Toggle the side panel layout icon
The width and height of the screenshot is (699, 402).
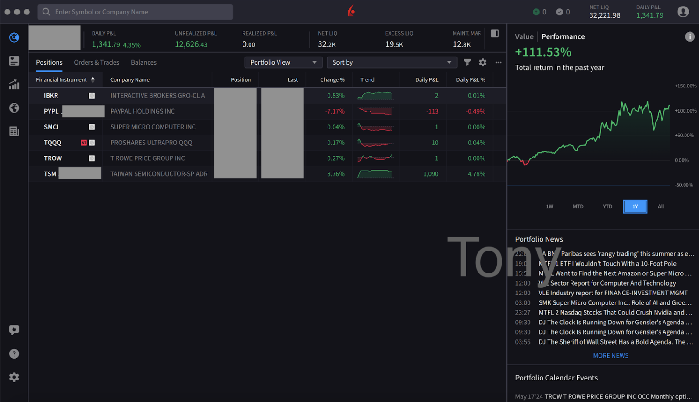[495, 33]
